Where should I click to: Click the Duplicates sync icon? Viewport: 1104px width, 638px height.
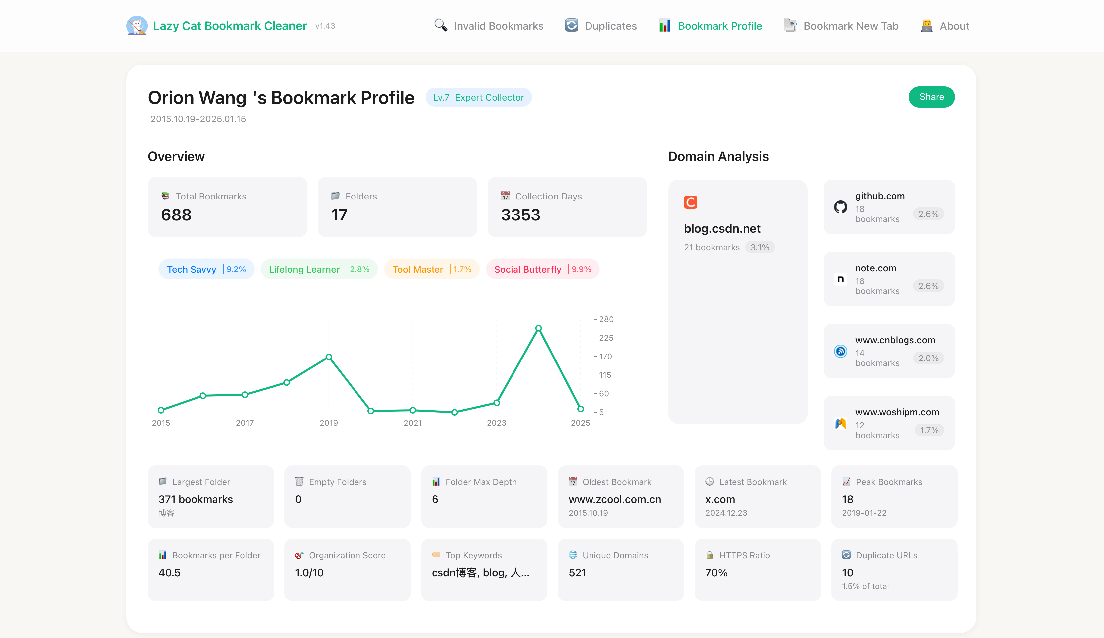pos(571,26)
